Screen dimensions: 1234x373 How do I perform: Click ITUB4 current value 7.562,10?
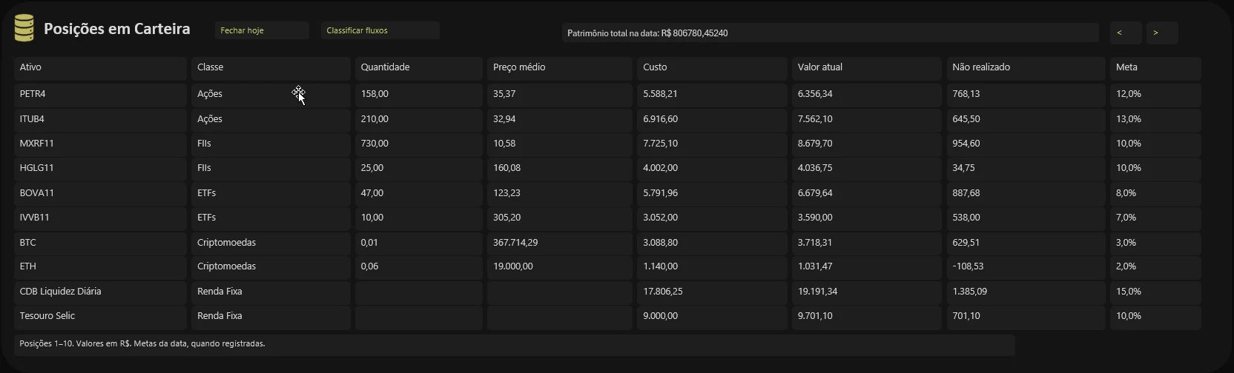(867, 119)
